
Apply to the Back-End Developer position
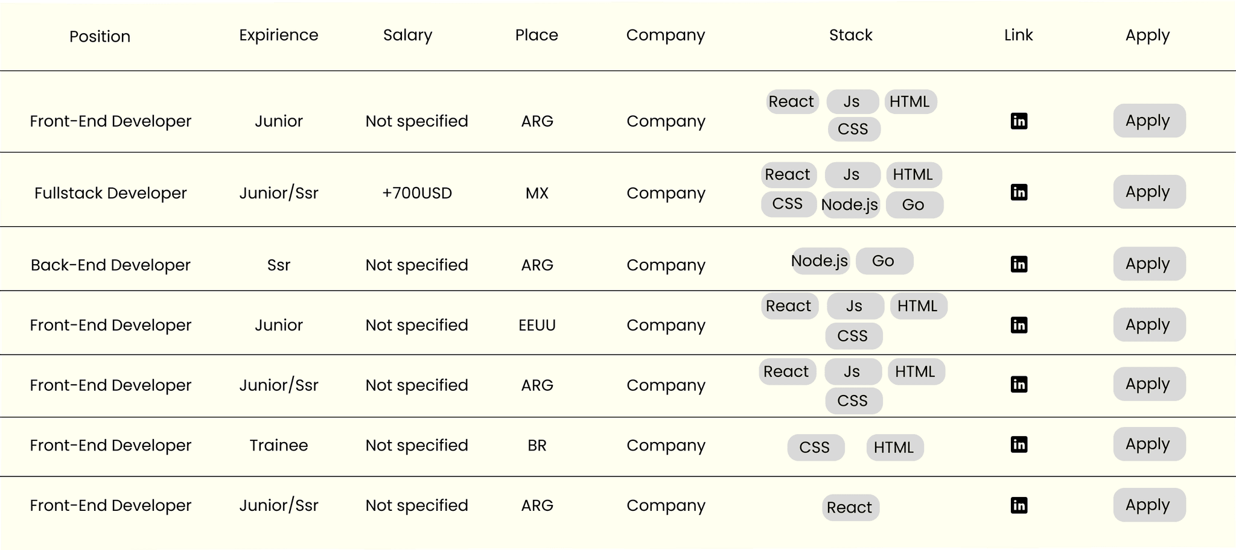coord(1149,264)
